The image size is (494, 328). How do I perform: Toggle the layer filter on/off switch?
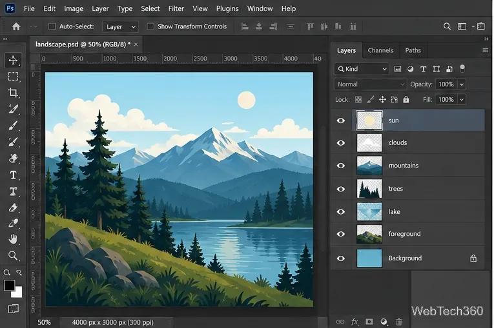[x=462, y=68]
